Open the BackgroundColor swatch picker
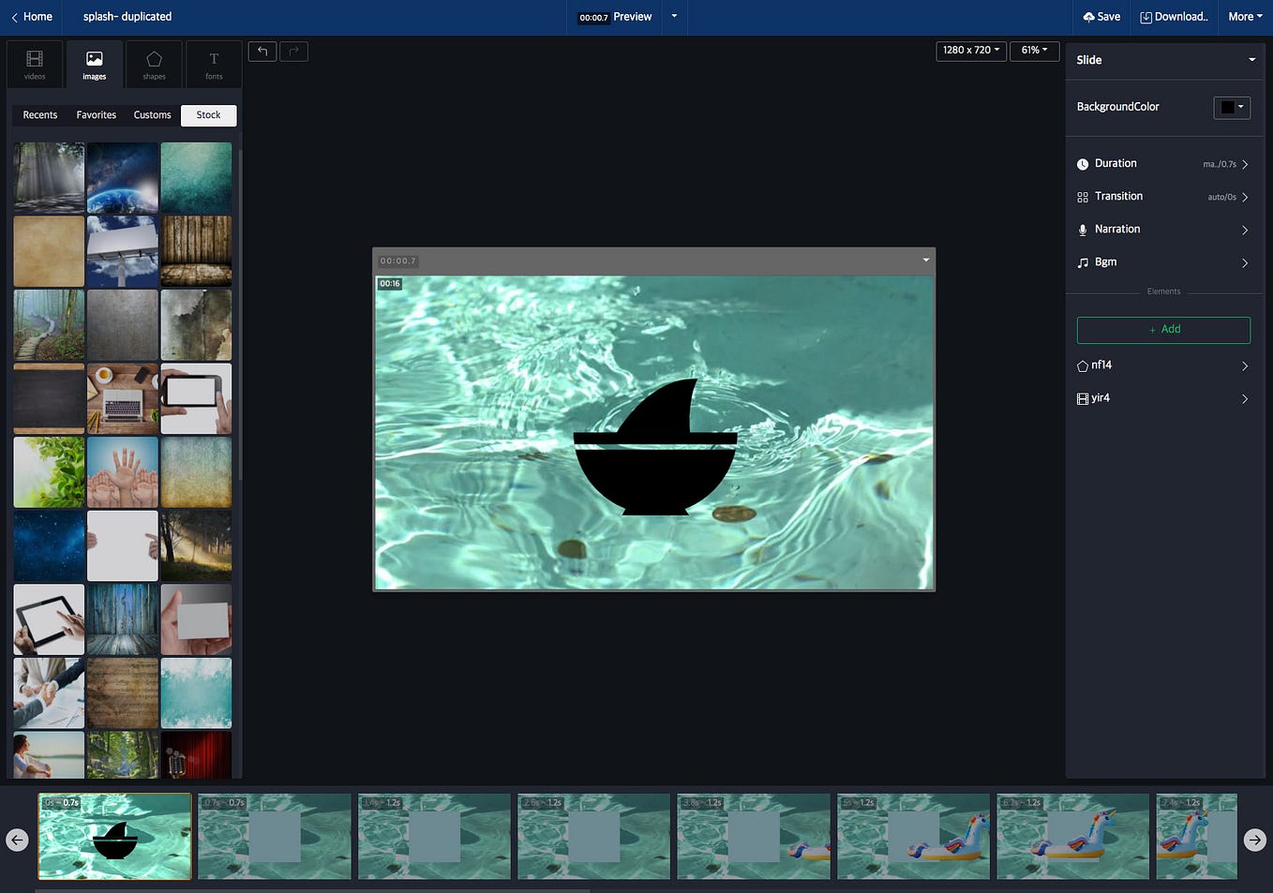The height and width of the screenshot is (893, 1273). pyautogui.click(x=1231, y=107)
